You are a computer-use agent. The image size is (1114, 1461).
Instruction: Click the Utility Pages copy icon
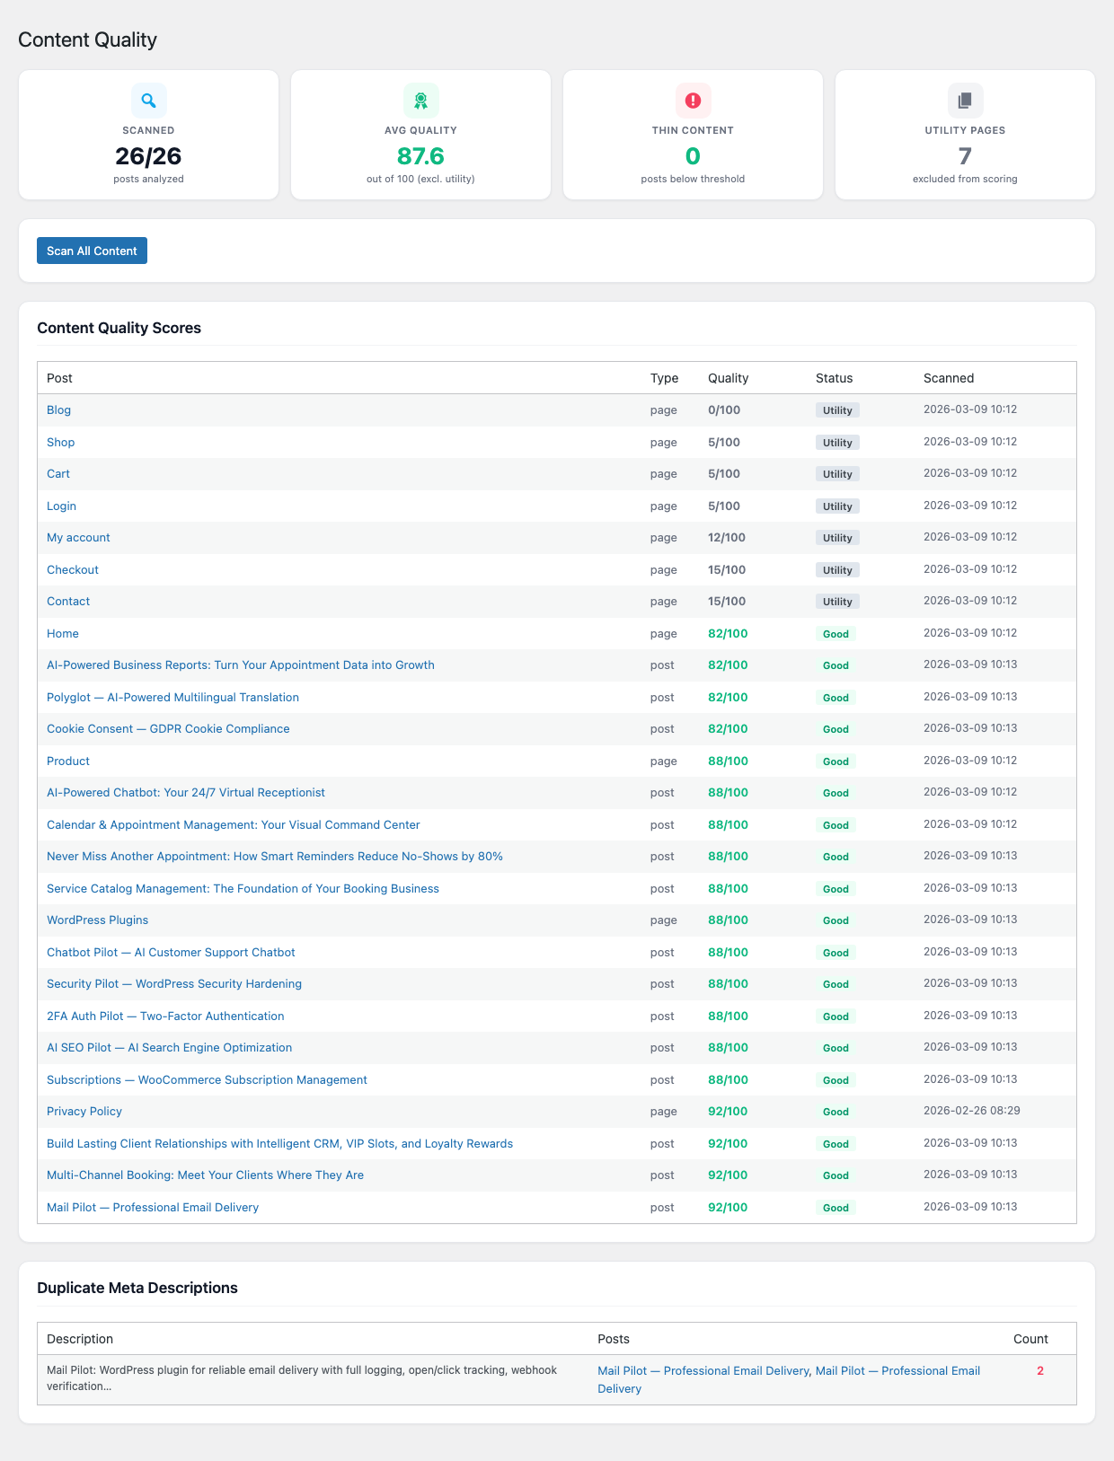pyautogui.click(x=965, y=101)
